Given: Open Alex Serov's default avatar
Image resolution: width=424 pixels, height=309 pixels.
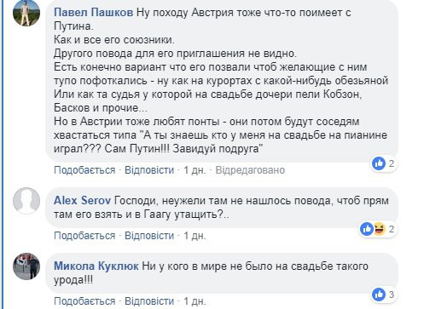Looking at the screenshot, I should click(26, 201).
